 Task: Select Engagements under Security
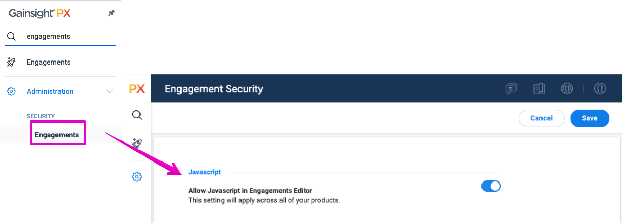[57, 135]
